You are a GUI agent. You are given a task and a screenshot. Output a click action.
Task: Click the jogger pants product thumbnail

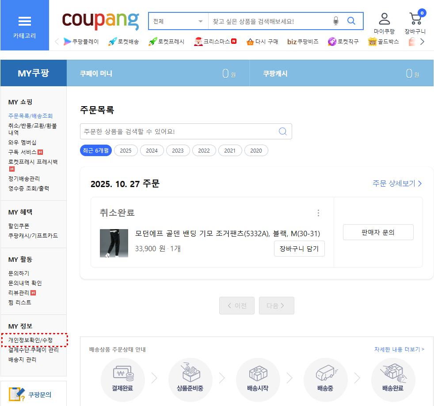114,243
